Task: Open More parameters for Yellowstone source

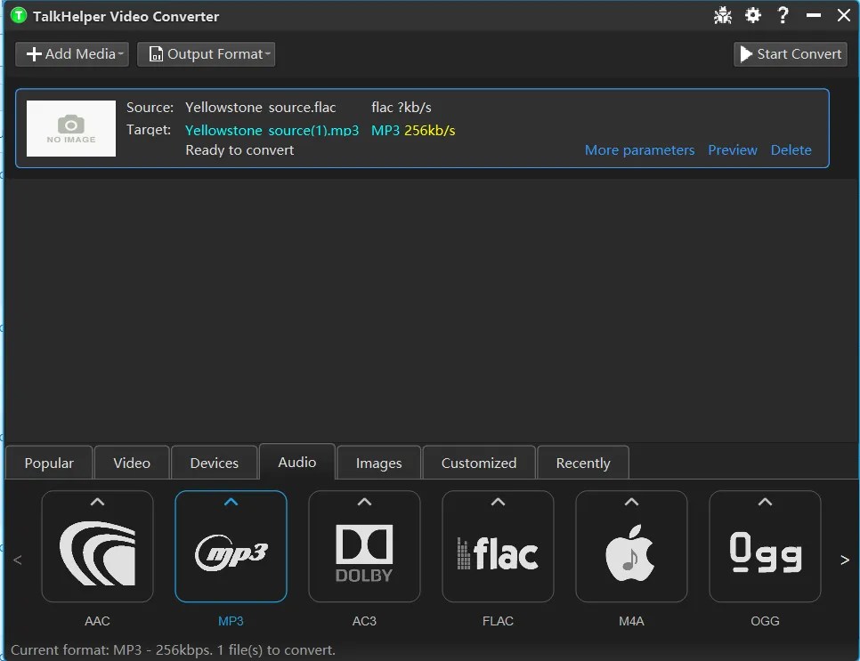Action: click(x=639, y=149)
